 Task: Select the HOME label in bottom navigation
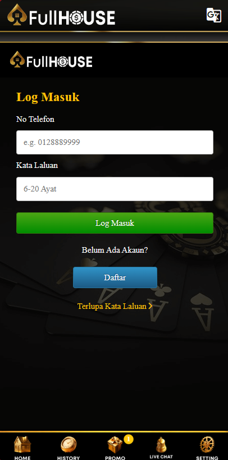click(22, 457)
